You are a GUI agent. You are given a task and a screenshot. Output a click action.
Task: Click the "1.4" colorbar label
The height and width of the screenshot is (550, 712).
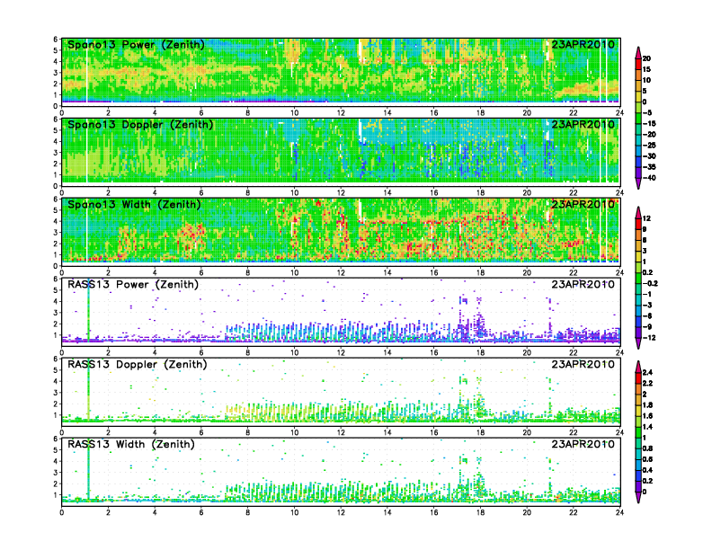click(647, 427)
